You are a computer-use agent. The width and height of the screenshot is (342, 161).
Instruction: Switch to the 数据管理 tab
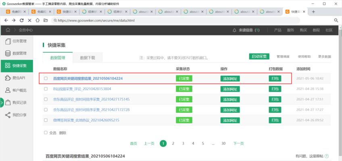click(58, 58)
